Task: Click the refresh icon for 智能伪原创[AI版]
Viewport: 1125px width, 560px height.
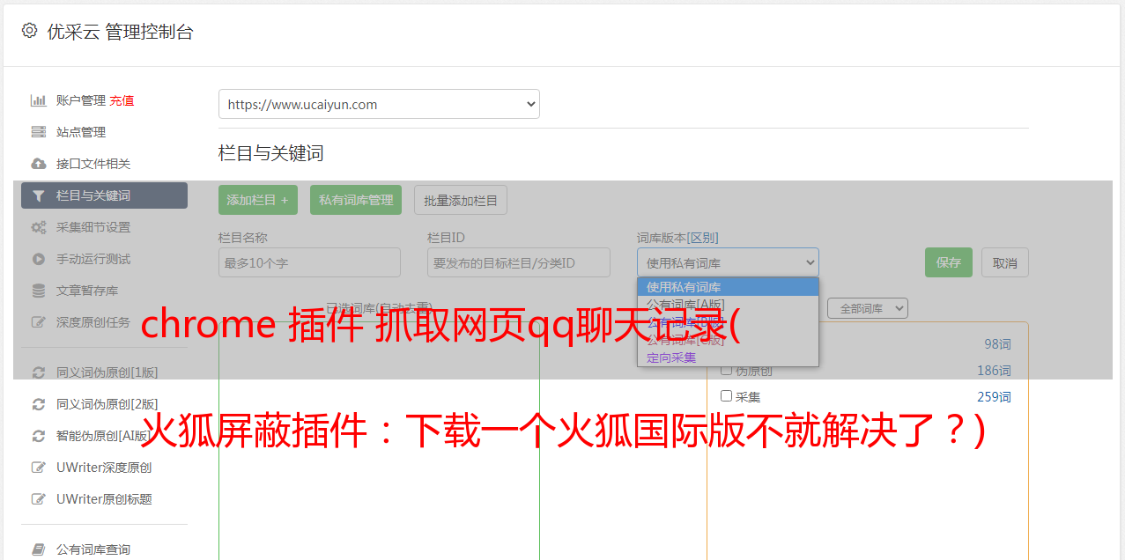Action: (38, 436)
